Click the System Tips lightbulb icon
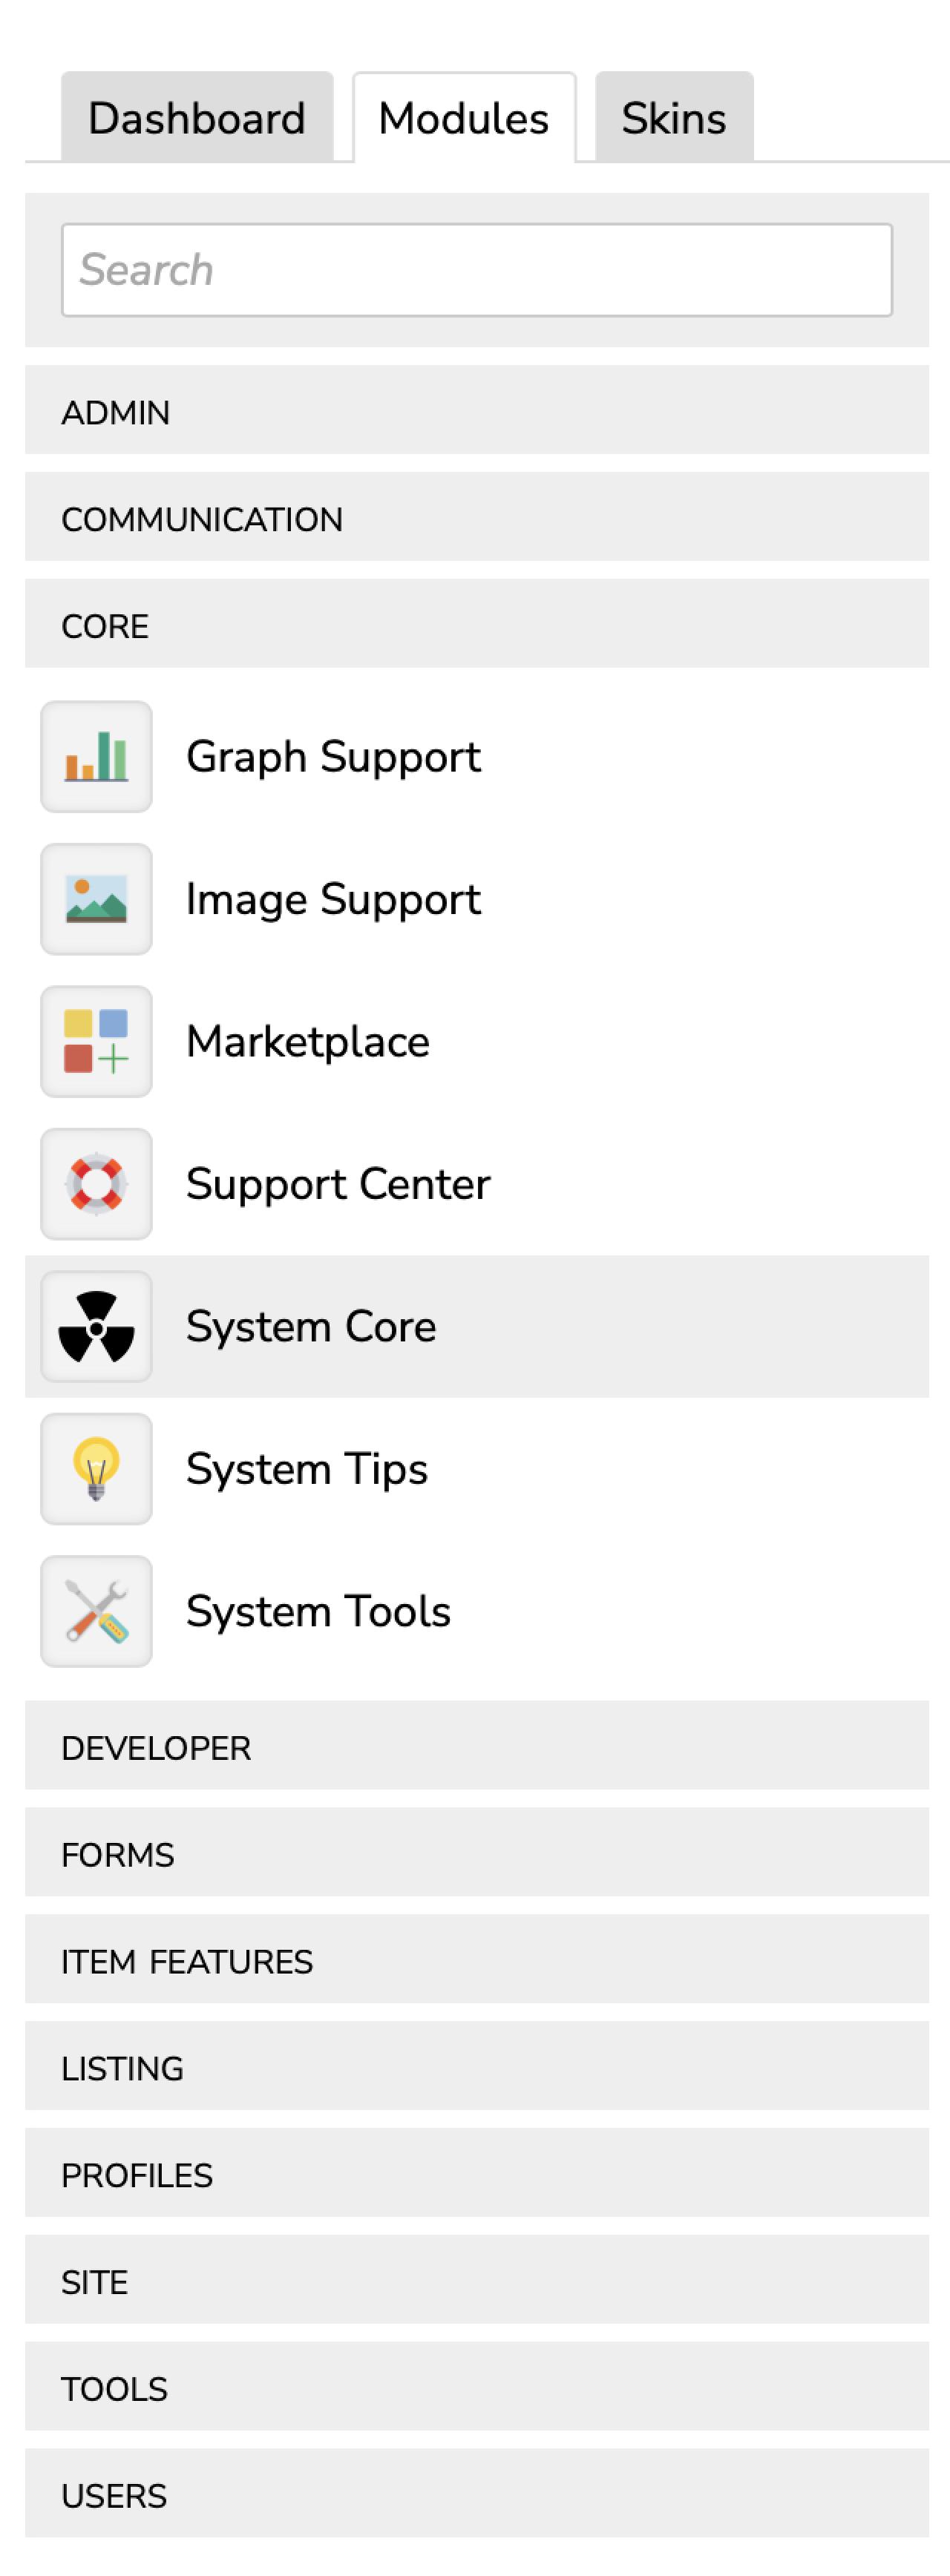The width and height of the screenshot is (950, 2576). pos(96,1469)
